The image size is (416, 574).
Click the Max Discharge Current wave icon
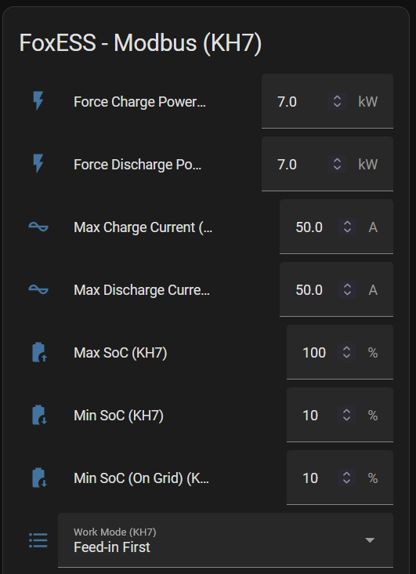tap(38, 289)
